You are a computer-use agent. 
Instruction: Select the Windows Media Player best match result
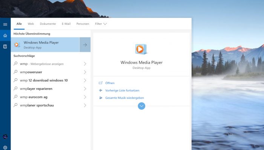pos(45,45)
